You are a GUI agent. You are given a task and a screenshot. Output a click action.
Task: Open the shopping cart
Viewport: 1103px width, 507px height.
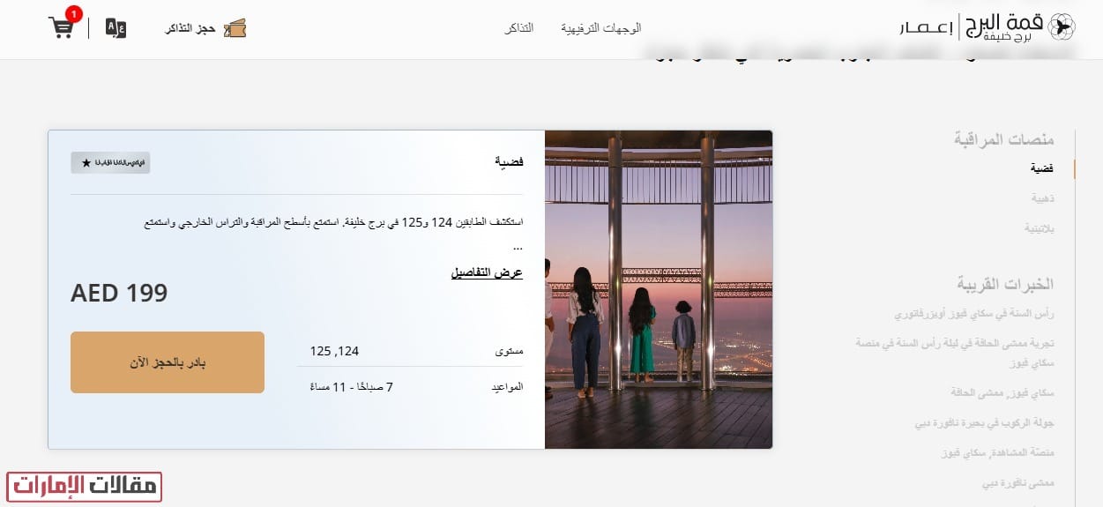click(x=61, y=27)
